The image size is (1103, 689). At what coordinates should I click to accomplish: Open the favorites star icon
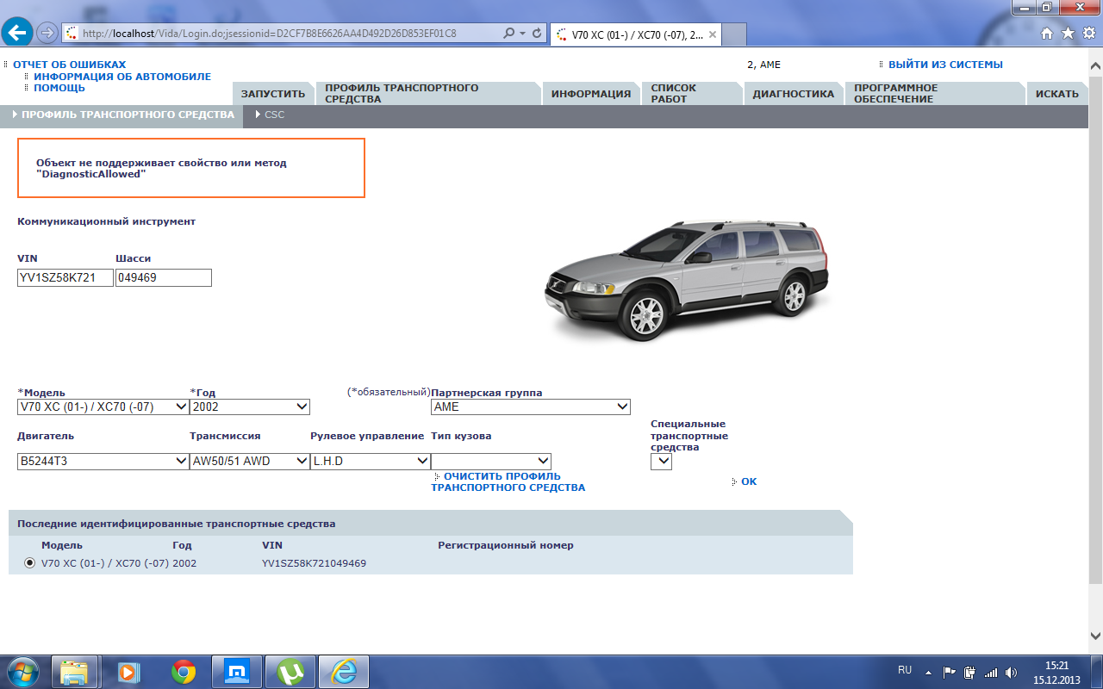[x=1068, y=34]
